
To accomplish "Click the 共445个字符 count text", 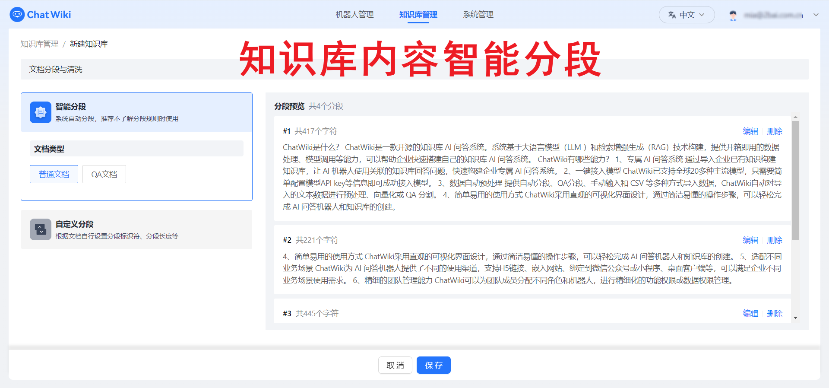I will [317, 313].
